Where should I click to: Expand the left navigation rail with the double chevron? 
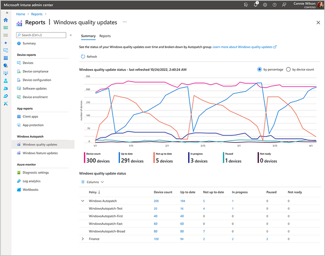[x=7, y=13]
